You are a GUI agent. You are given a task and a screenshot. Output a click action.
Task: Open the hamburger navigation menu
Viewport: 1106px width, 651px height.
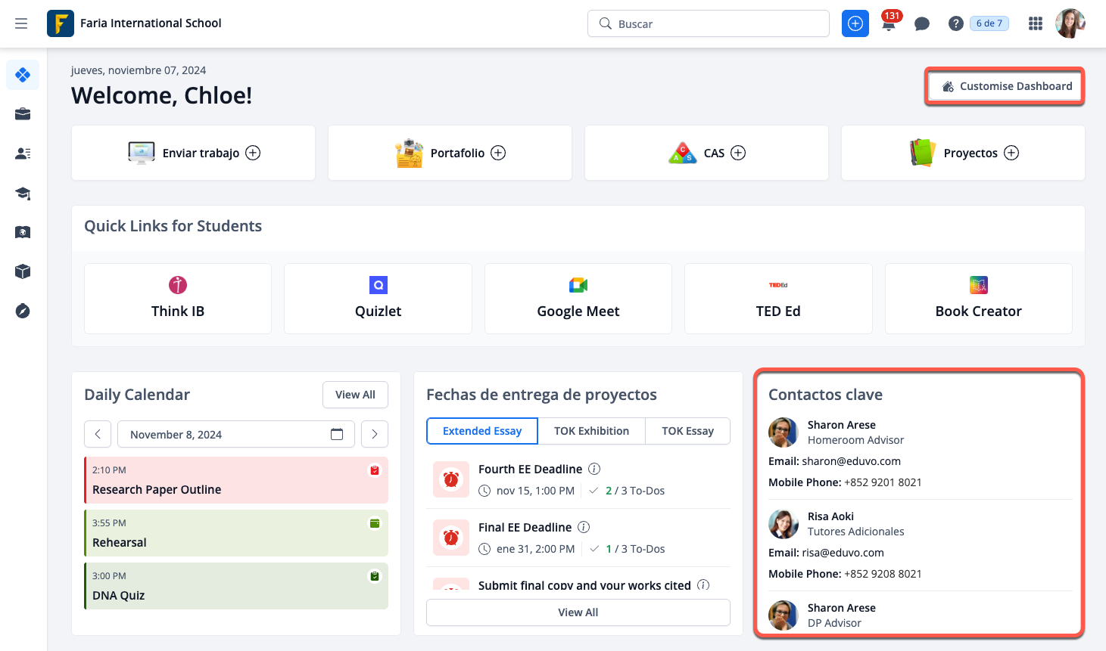click(x=21, y=23)
